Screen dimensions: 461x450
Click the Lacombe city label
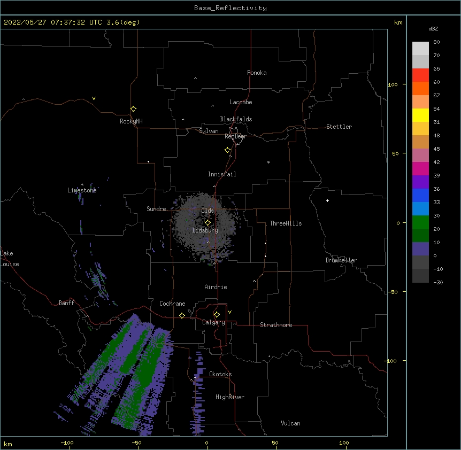241,102
